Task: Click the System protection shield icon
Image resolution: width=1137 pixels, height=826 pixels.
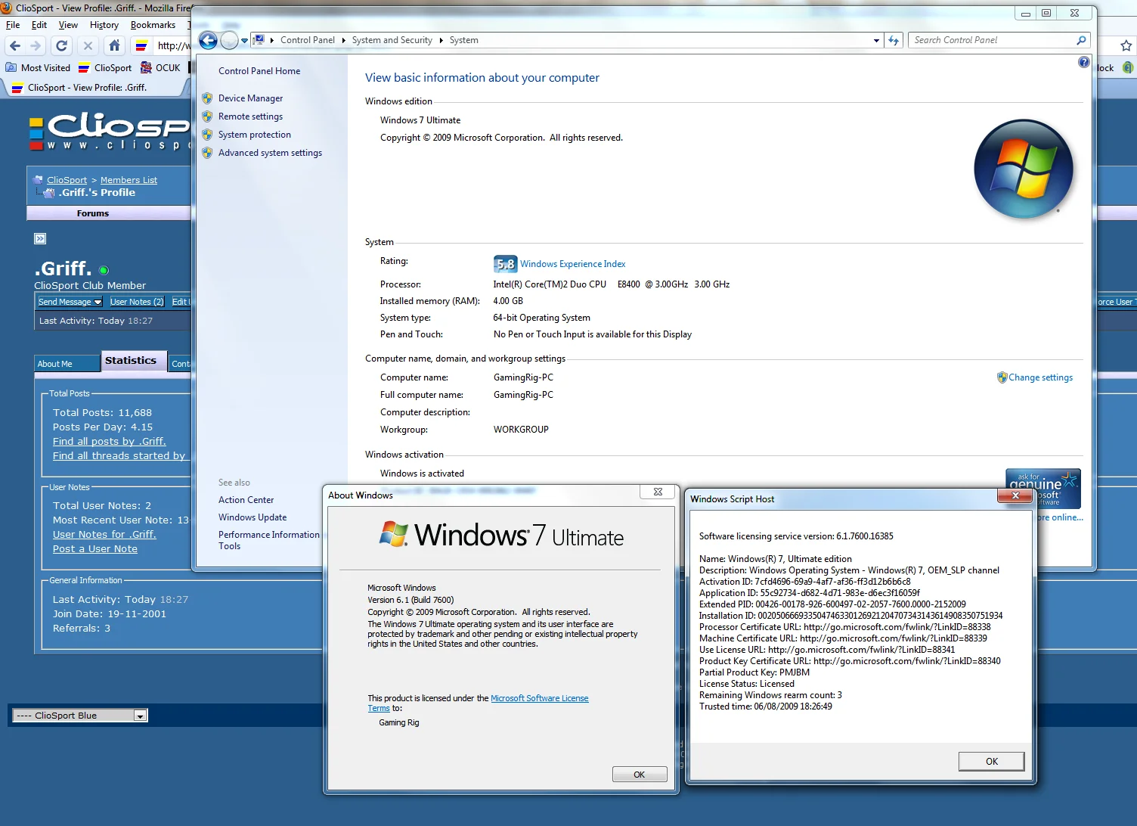Action: 207,135
